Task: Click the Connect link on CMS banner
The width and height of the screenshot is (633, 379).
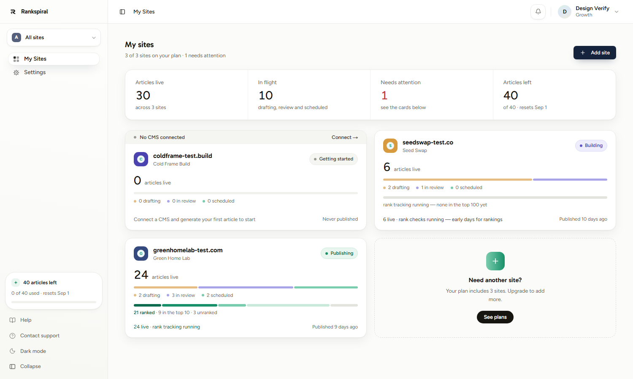Action: 345,137
